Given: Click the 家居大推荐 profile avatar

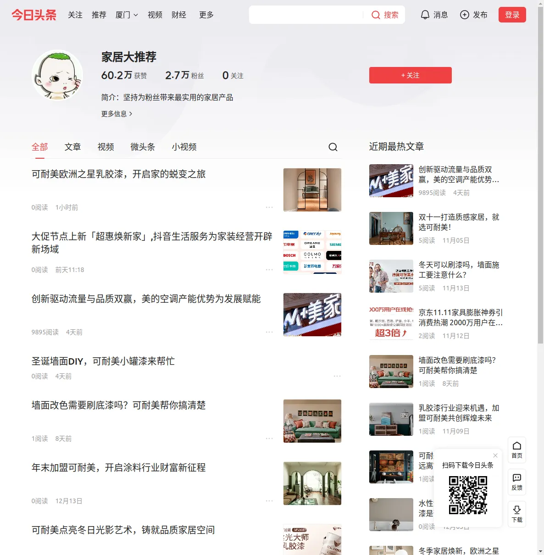Looking at the screenshot, I should click(x=57, y=75).
